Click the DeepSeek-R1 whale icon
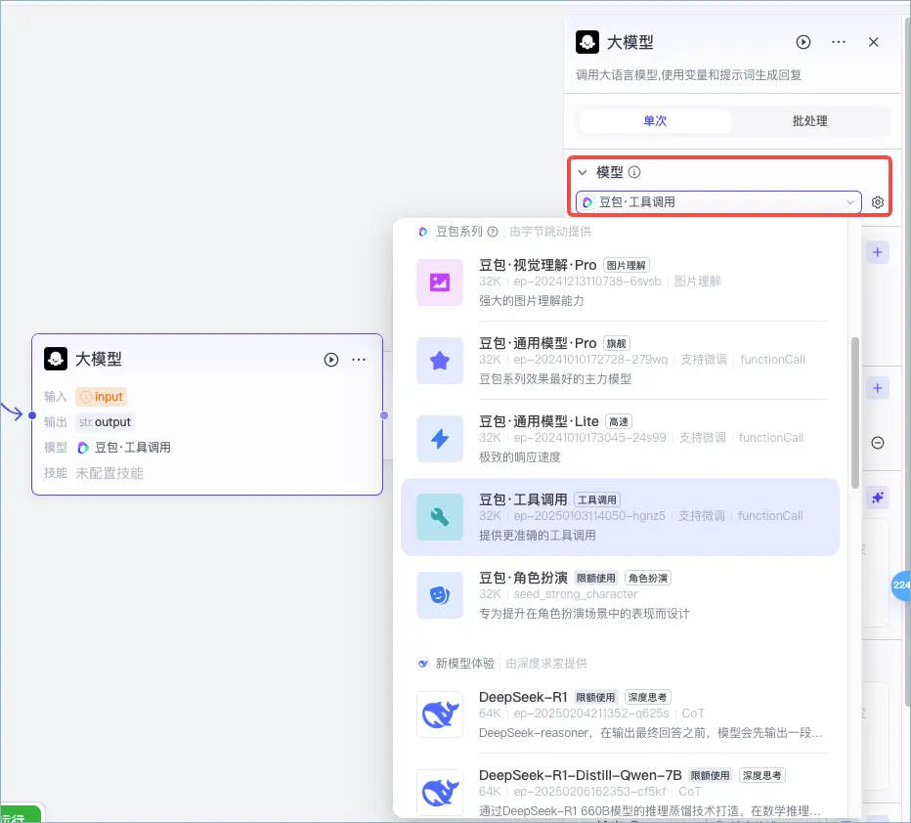This screenshot has width=911, height=823. pyautogui.click(x=440, y=715)
